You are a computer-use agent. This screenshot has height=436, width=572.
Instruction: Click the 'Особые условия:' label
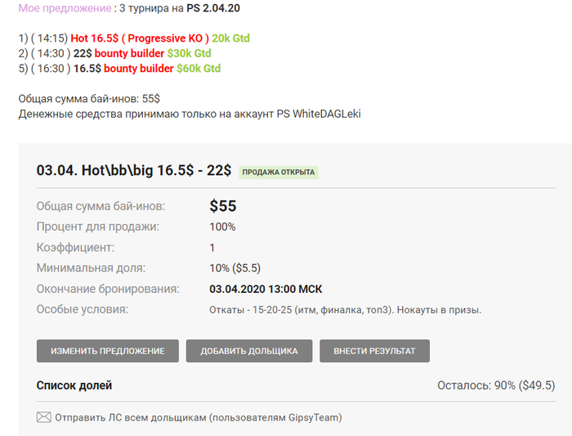(83, 310)
